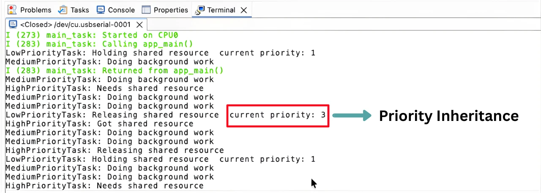This screenshot has height=193, width=541.
Task: Click the teal arrow pointing to Priority Inheritance
Action: pyautogui.click(x=351, y=115)
